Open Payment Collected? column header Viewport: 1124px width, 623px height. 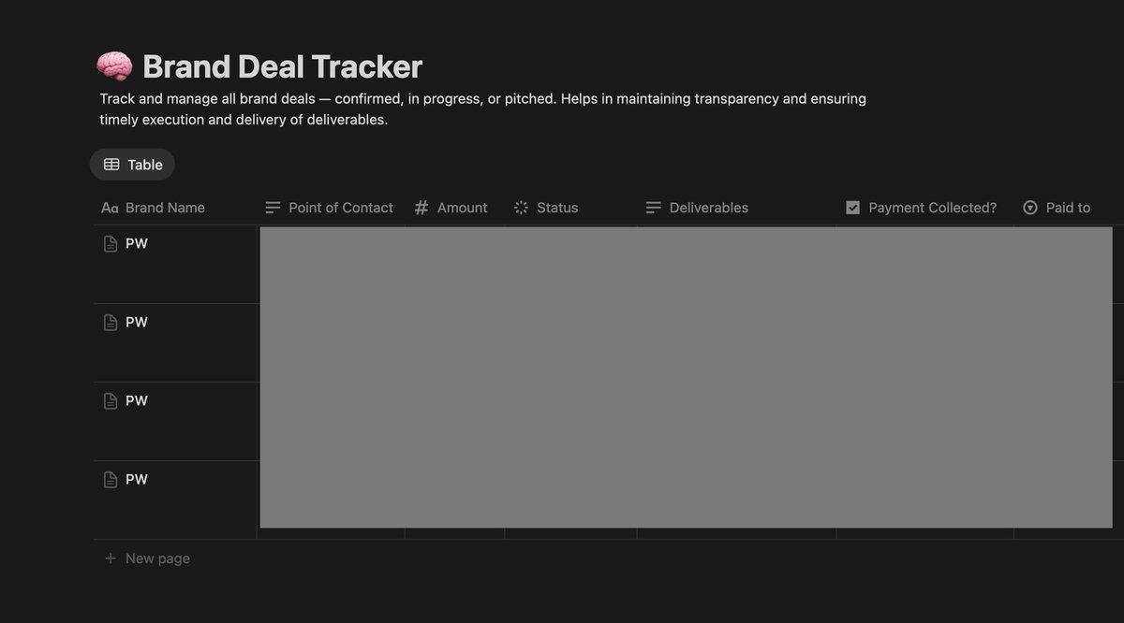click(922, 208)
